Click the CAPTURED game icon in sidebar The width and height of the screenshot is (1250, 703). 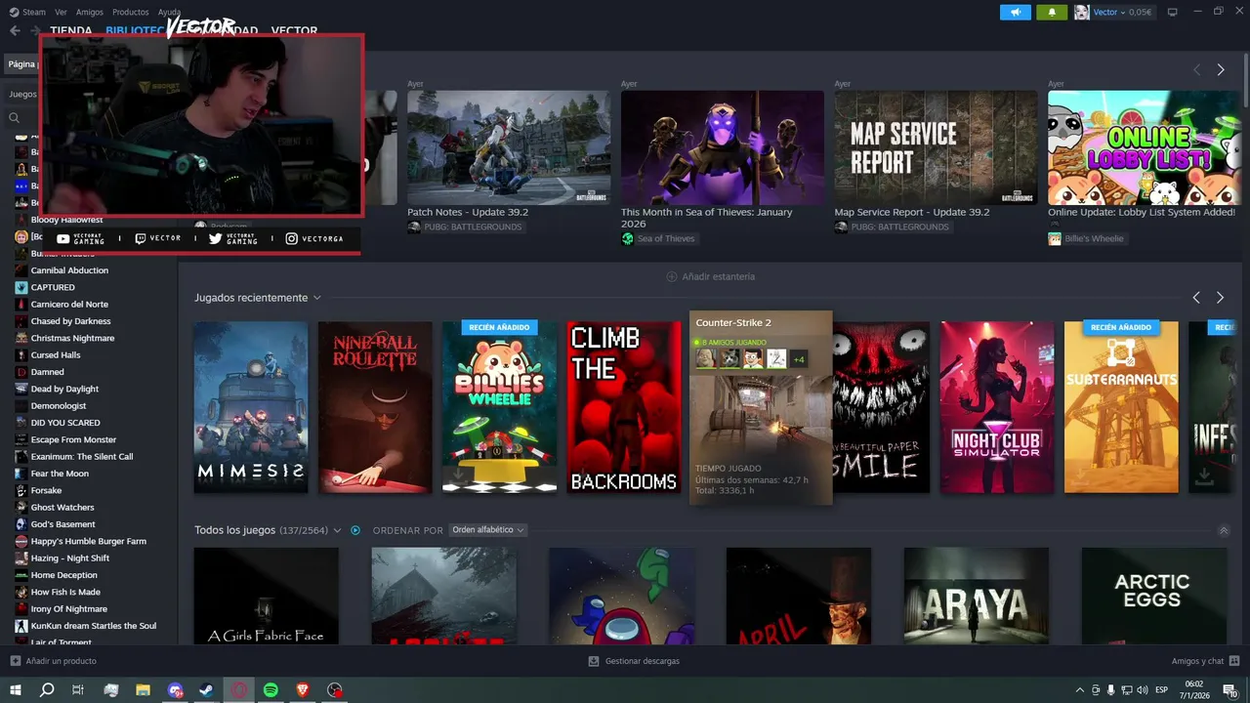click(x=21, y=287)
